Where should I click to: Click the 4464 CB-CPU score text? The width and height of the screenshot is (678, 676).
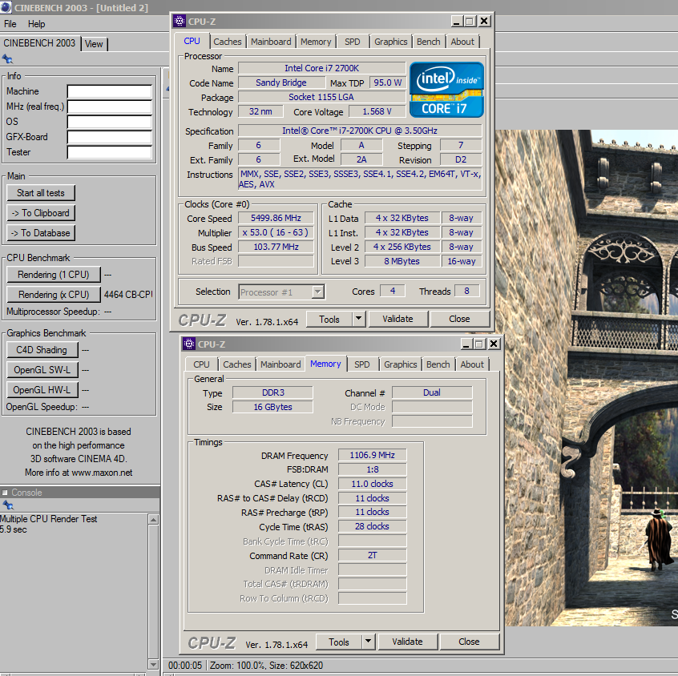[x=128, y=294]
